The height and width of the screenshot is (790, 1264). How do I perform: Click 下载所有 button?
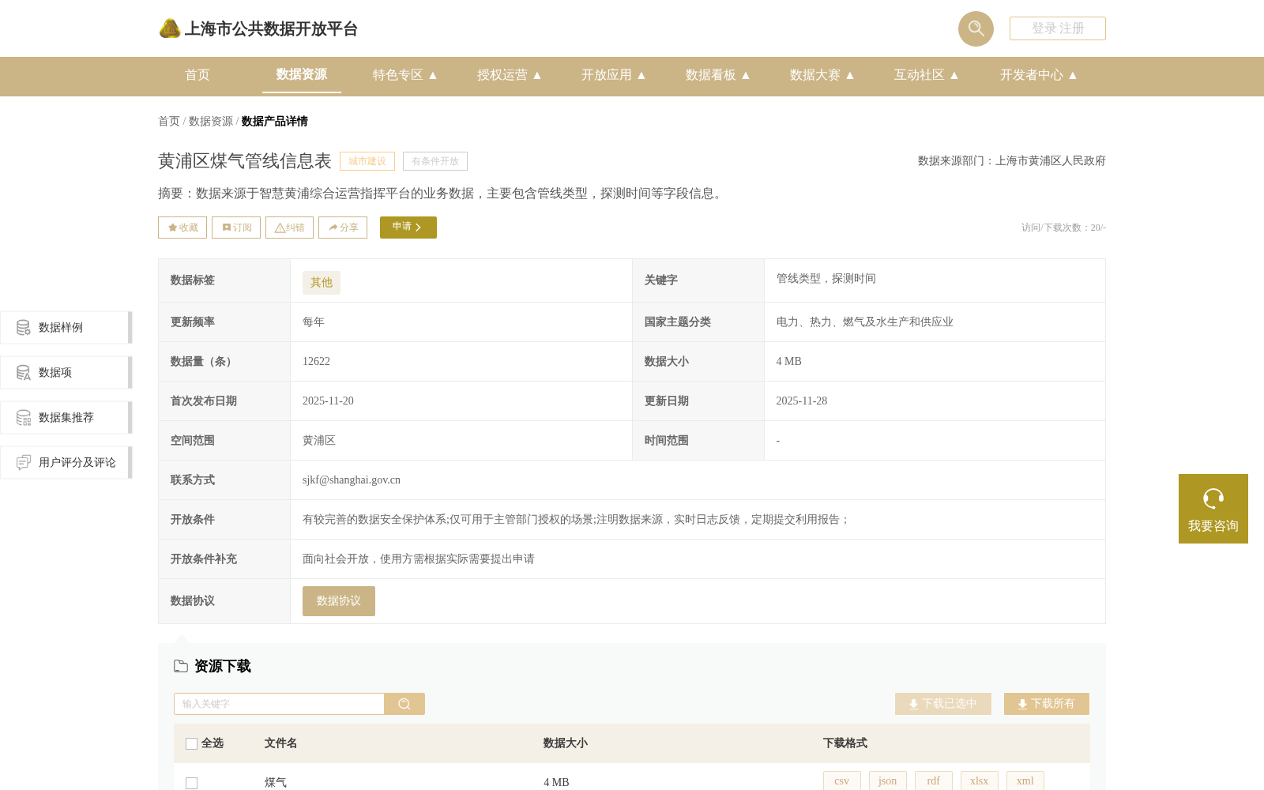point(1047,704)
